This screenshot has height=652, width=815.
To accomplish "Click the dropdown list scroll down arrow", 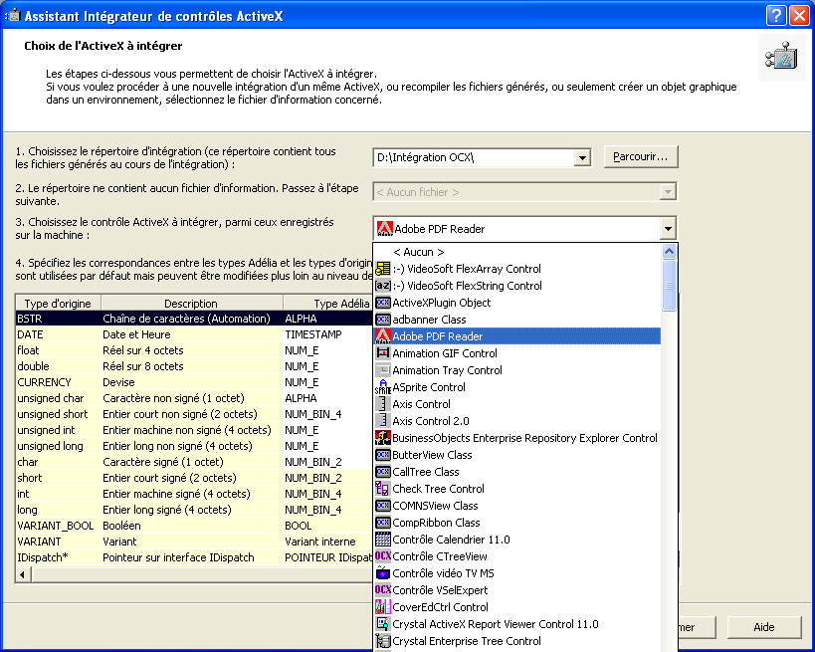I will click(x=669, y=643).
